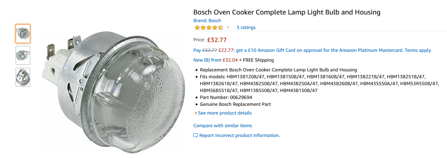Click the orange arrow before product details

(196, 113)
